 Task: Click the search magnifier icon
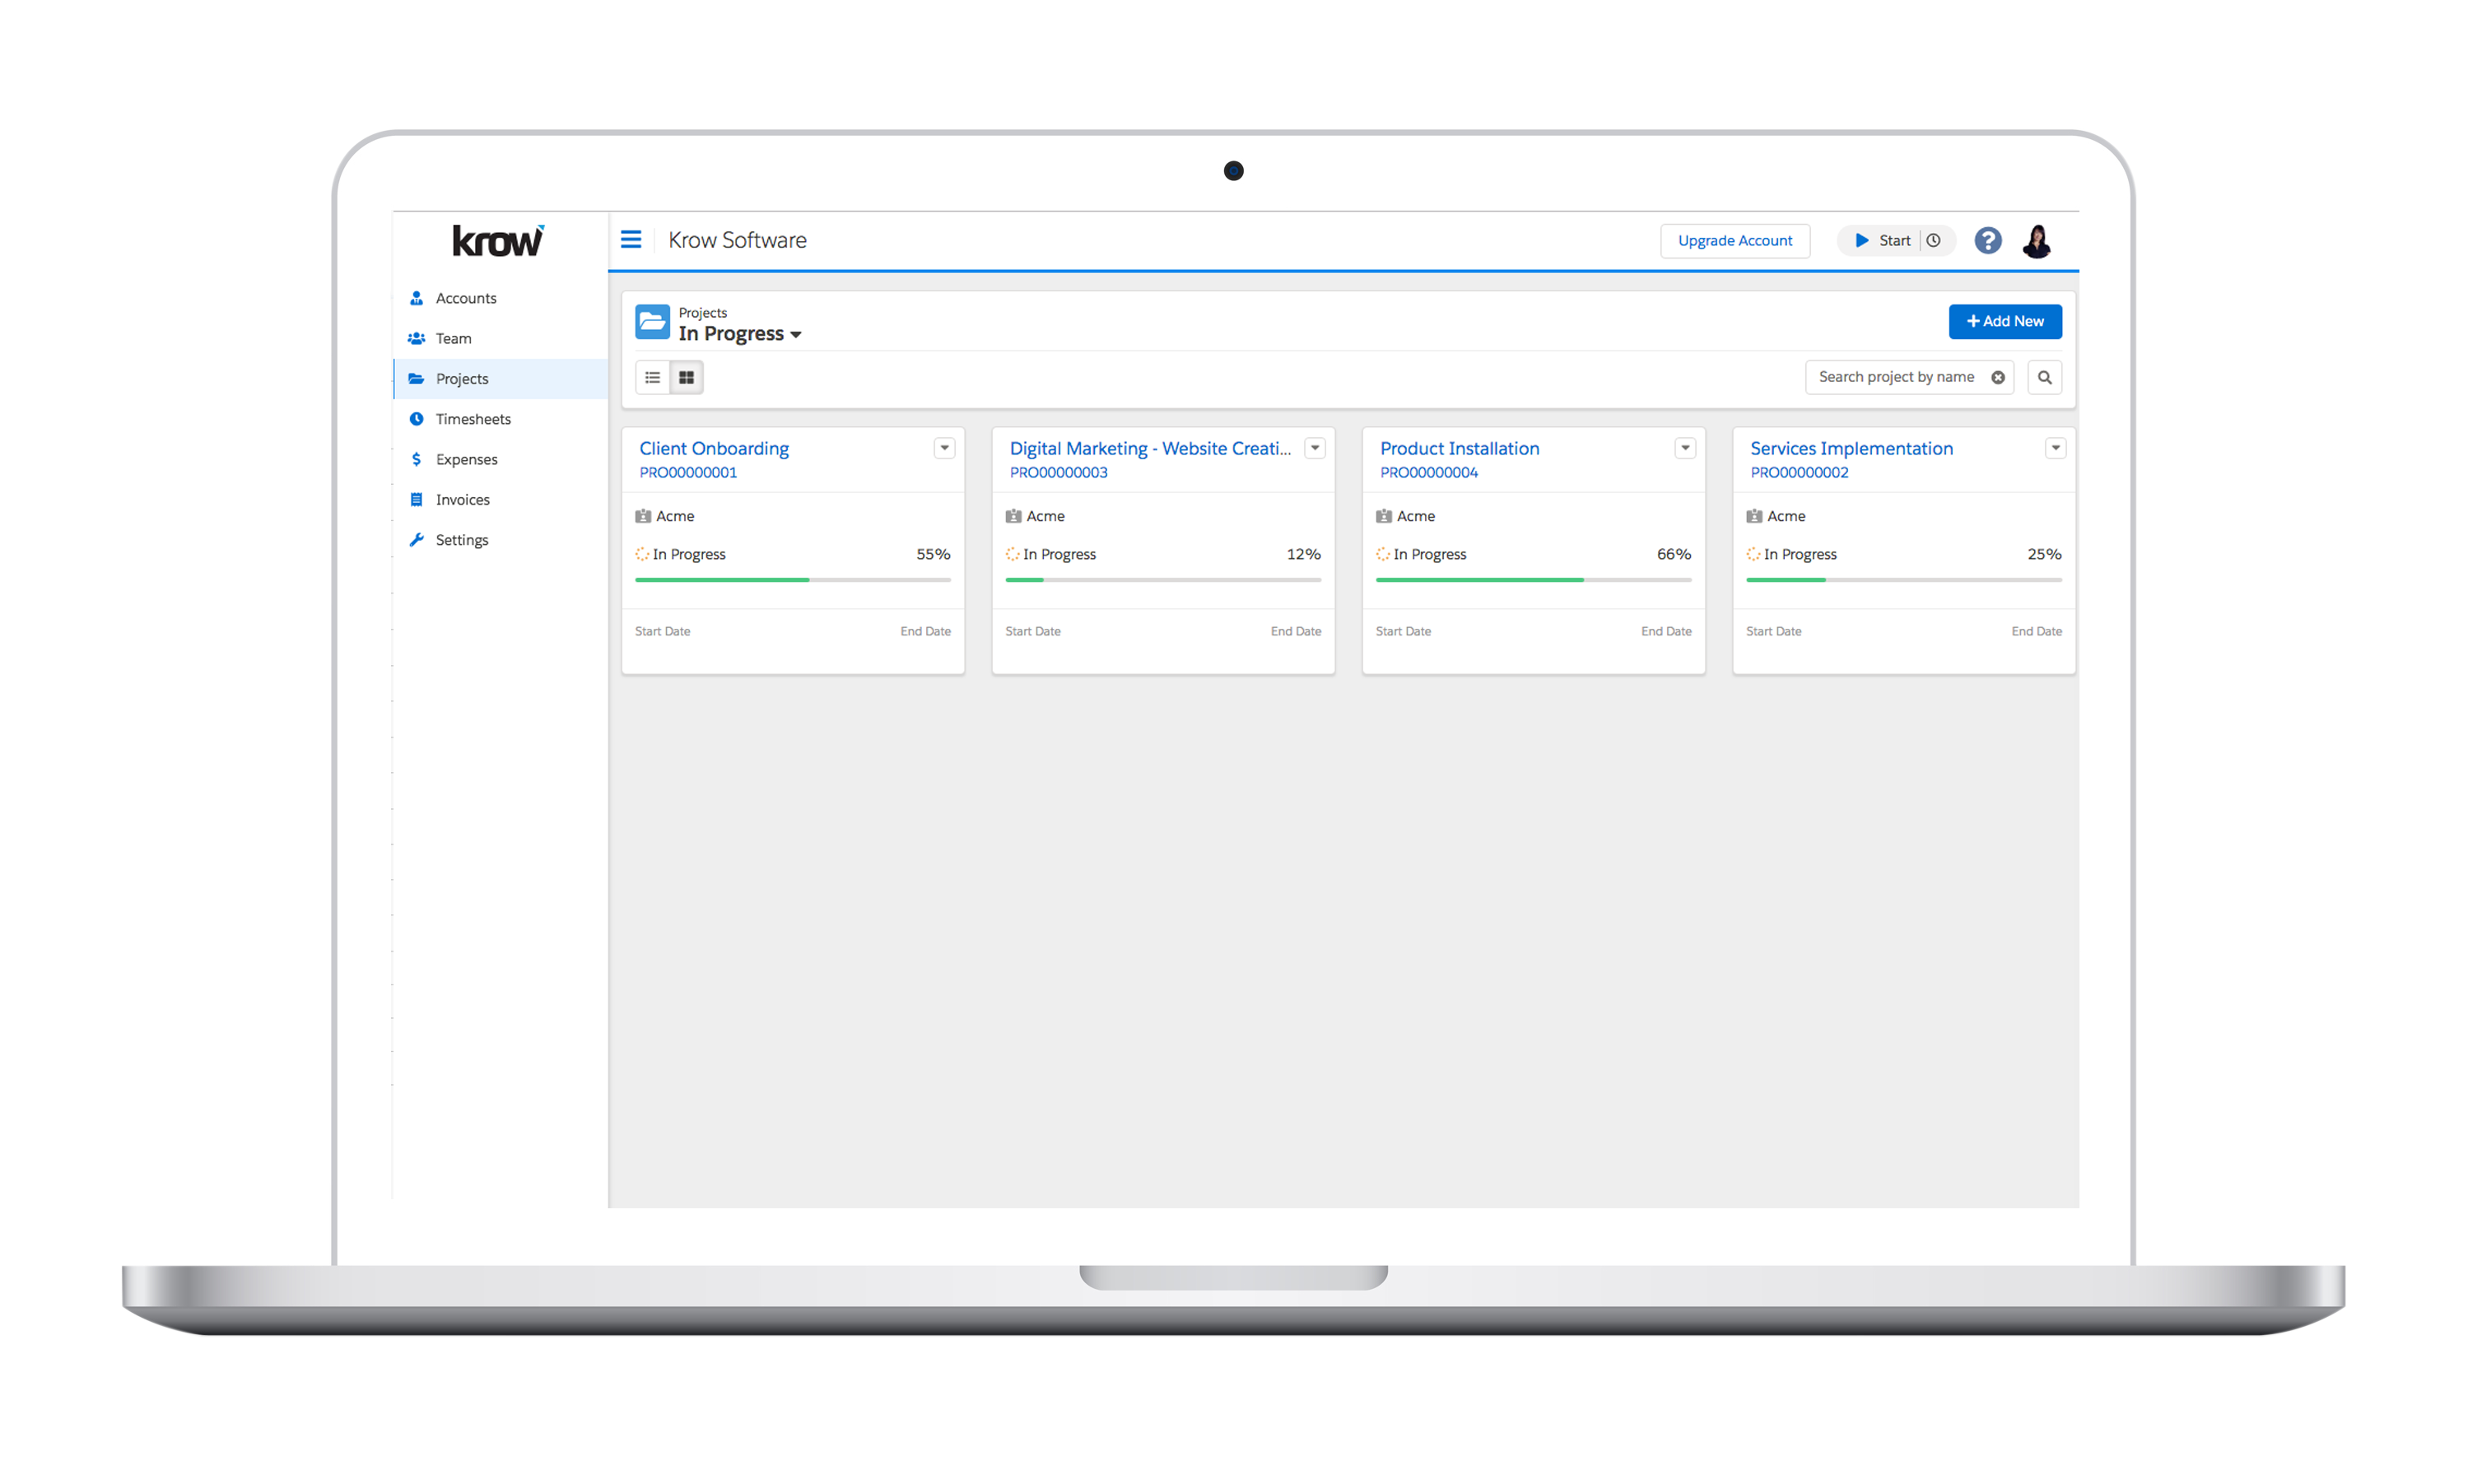pos(2044,378)
